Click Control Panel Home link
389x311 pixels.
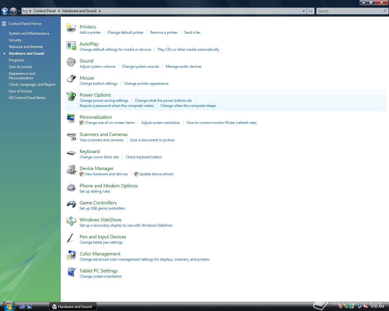(x=25, y=24)
